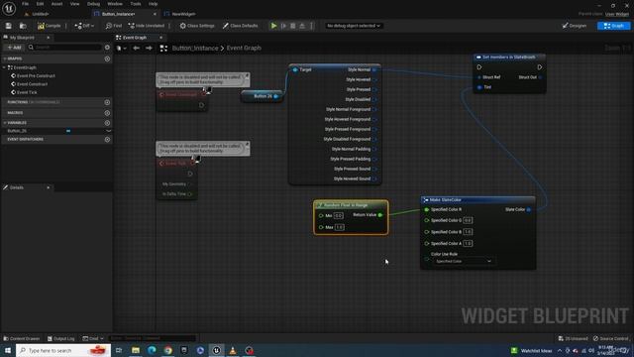Viewport: 634px width, 357px height.
Task: Open Content Drawer
Action: click(x=22, y=338)
